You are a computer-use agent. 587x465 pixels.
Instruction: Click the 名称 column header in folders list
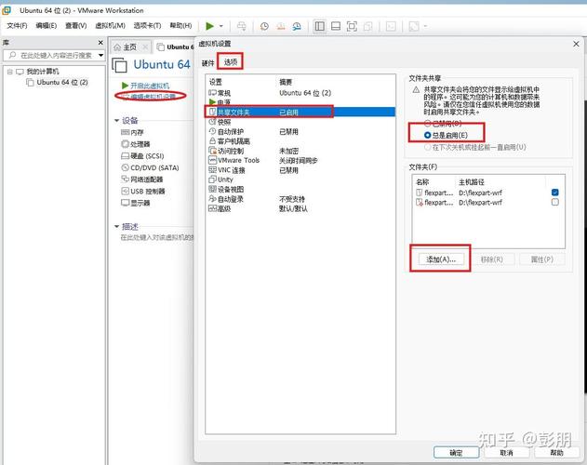click(422, 182)
